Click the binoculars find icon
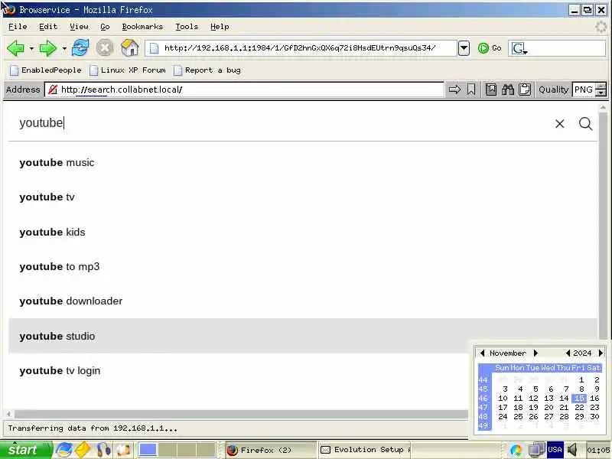612x459 pixels. [x=508, y=90]
